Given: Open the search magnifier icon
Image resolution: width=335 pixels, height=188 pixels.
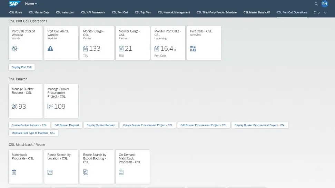Looking at the screenshot, I should 316,4.
